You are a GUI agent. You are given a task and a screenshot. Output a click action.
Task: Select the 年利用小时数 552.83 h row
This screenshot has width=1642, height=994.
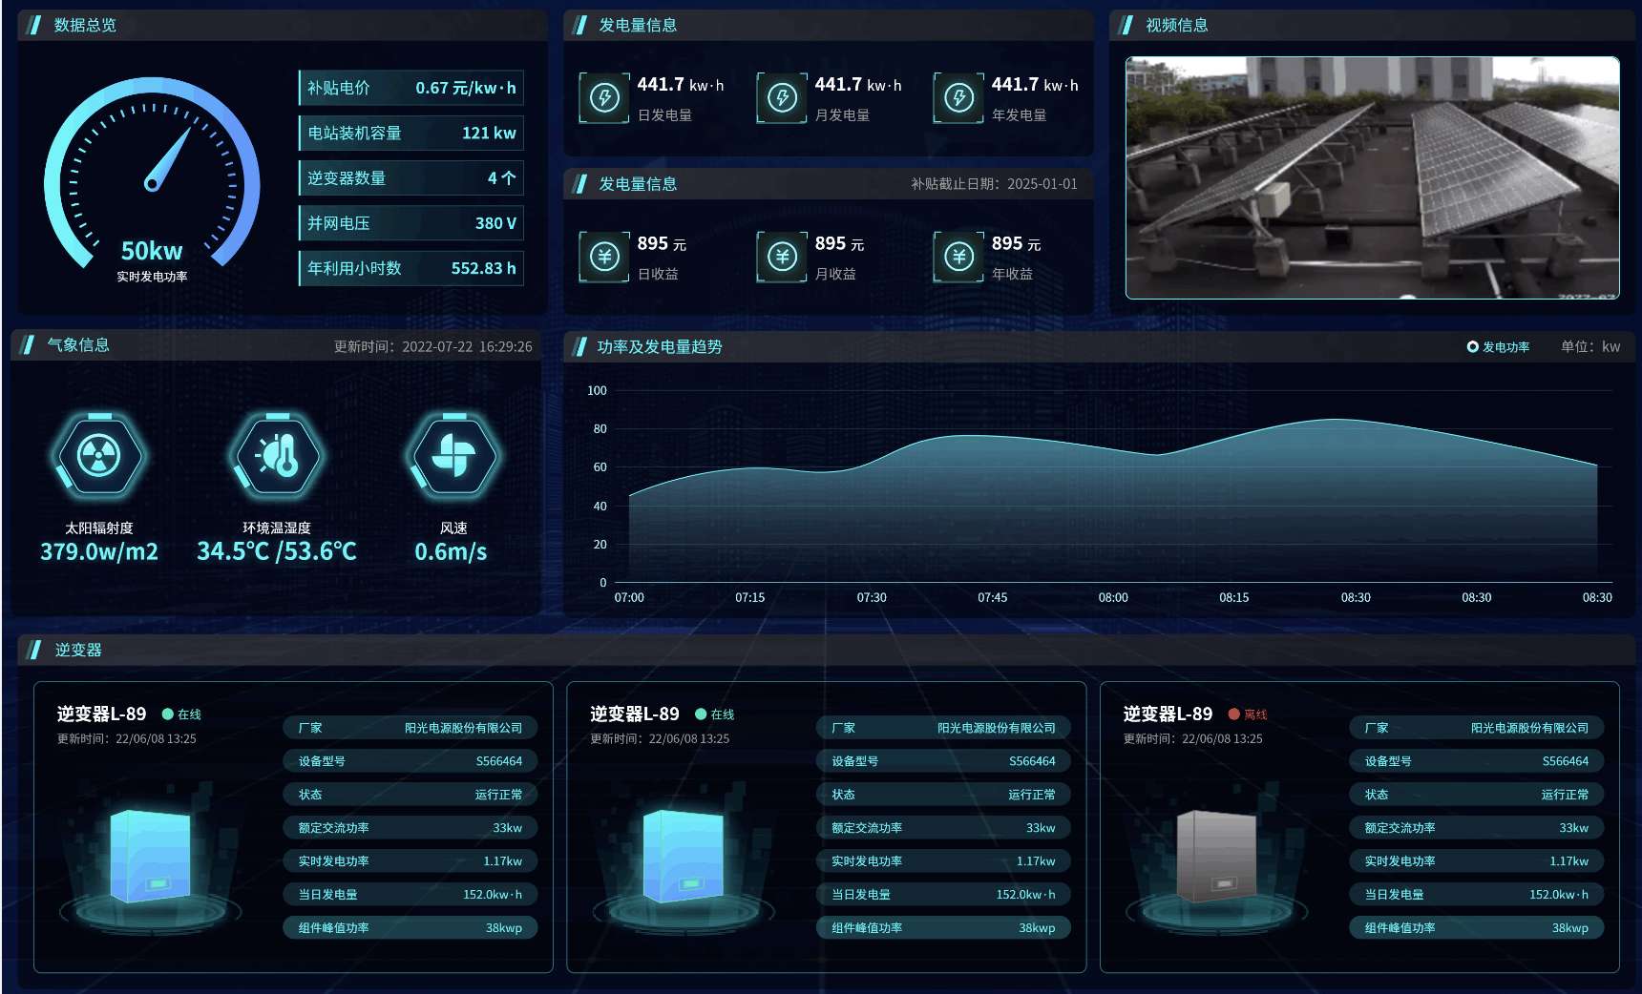point(411,268)
